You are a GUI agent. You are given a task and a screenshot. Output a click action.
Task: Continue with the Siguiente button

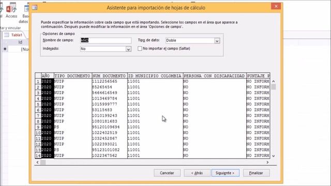tap(225, 173)
